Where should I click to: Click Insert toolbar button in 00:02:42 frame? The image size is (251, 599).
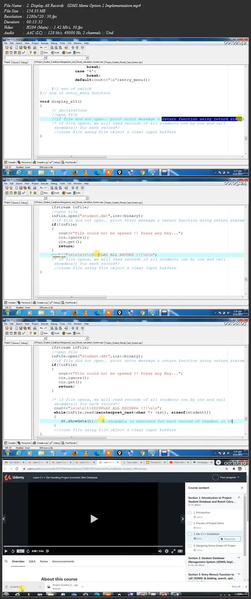click(x=55, y=52)
